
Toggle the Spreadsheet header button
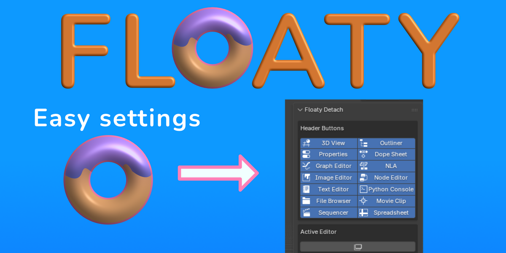click(x=387, y=213)
